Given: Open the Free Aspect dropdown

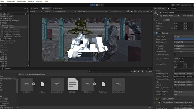Looking at the screenshot, I should click(x=65, y=12).
